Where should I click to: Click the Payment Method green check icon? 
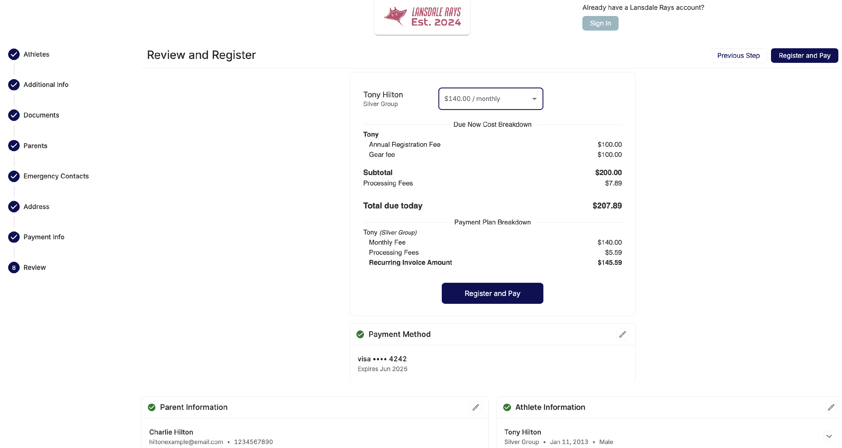tap(360, 334)
